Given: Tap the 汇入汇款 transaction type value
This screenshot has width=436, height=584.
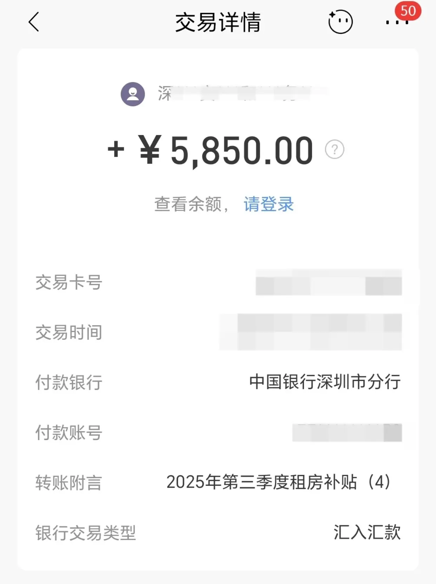Looking at the screenshot, I should tap(367, 532).
